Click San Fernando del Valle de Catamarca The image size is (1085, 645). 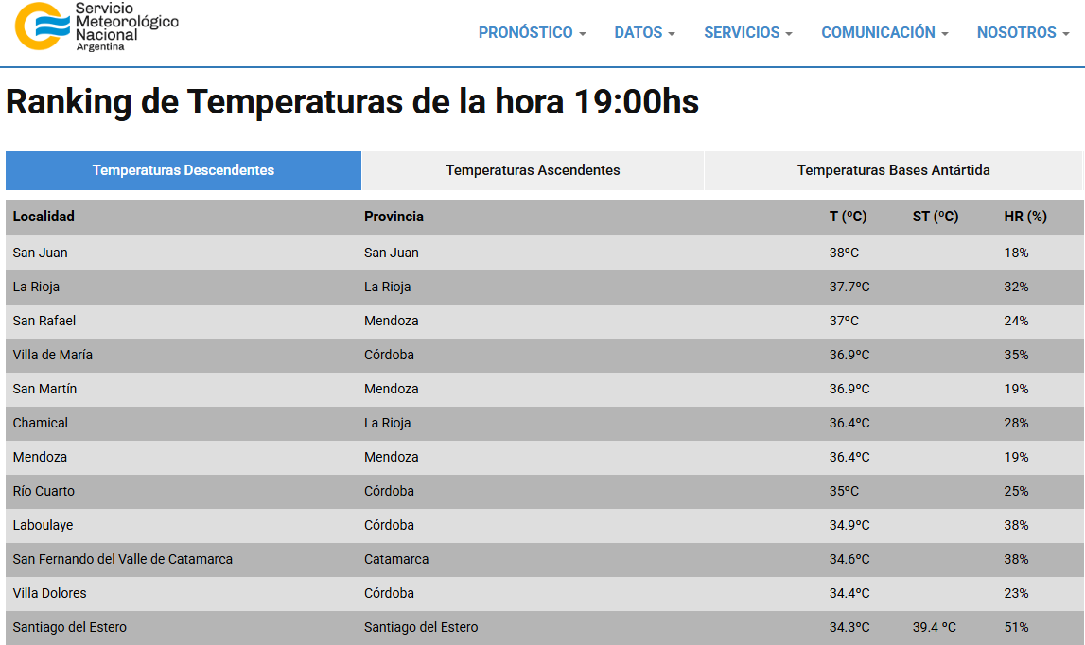(x=123, y=559)
